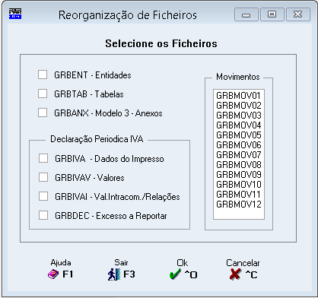The height and width of the screenshot is (298, 318).
Task: Maximize the Reorganização de Ficheiros window
Action: tap(272, 14)
